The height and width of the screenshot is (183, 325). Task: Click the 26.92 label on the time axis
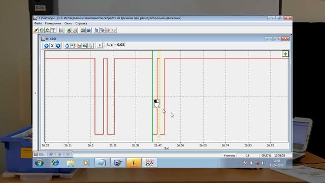(270, 145)
